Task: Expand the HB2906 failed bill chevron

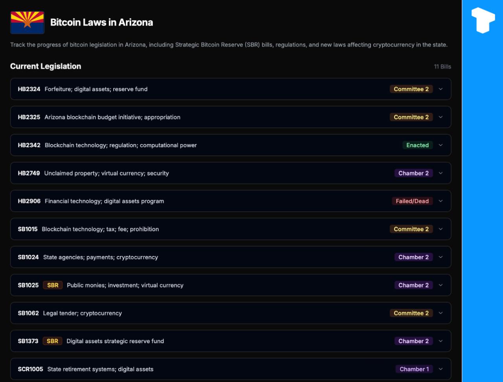Action: [x=441, y=201]
